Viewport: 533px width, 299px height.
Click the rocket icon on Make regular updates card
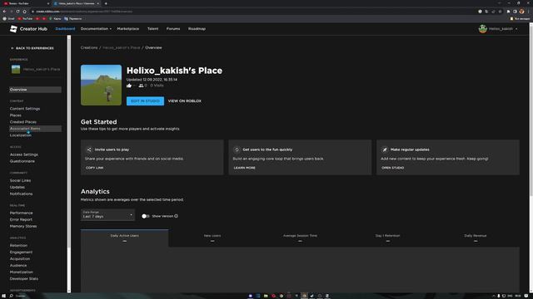point(385,149)
